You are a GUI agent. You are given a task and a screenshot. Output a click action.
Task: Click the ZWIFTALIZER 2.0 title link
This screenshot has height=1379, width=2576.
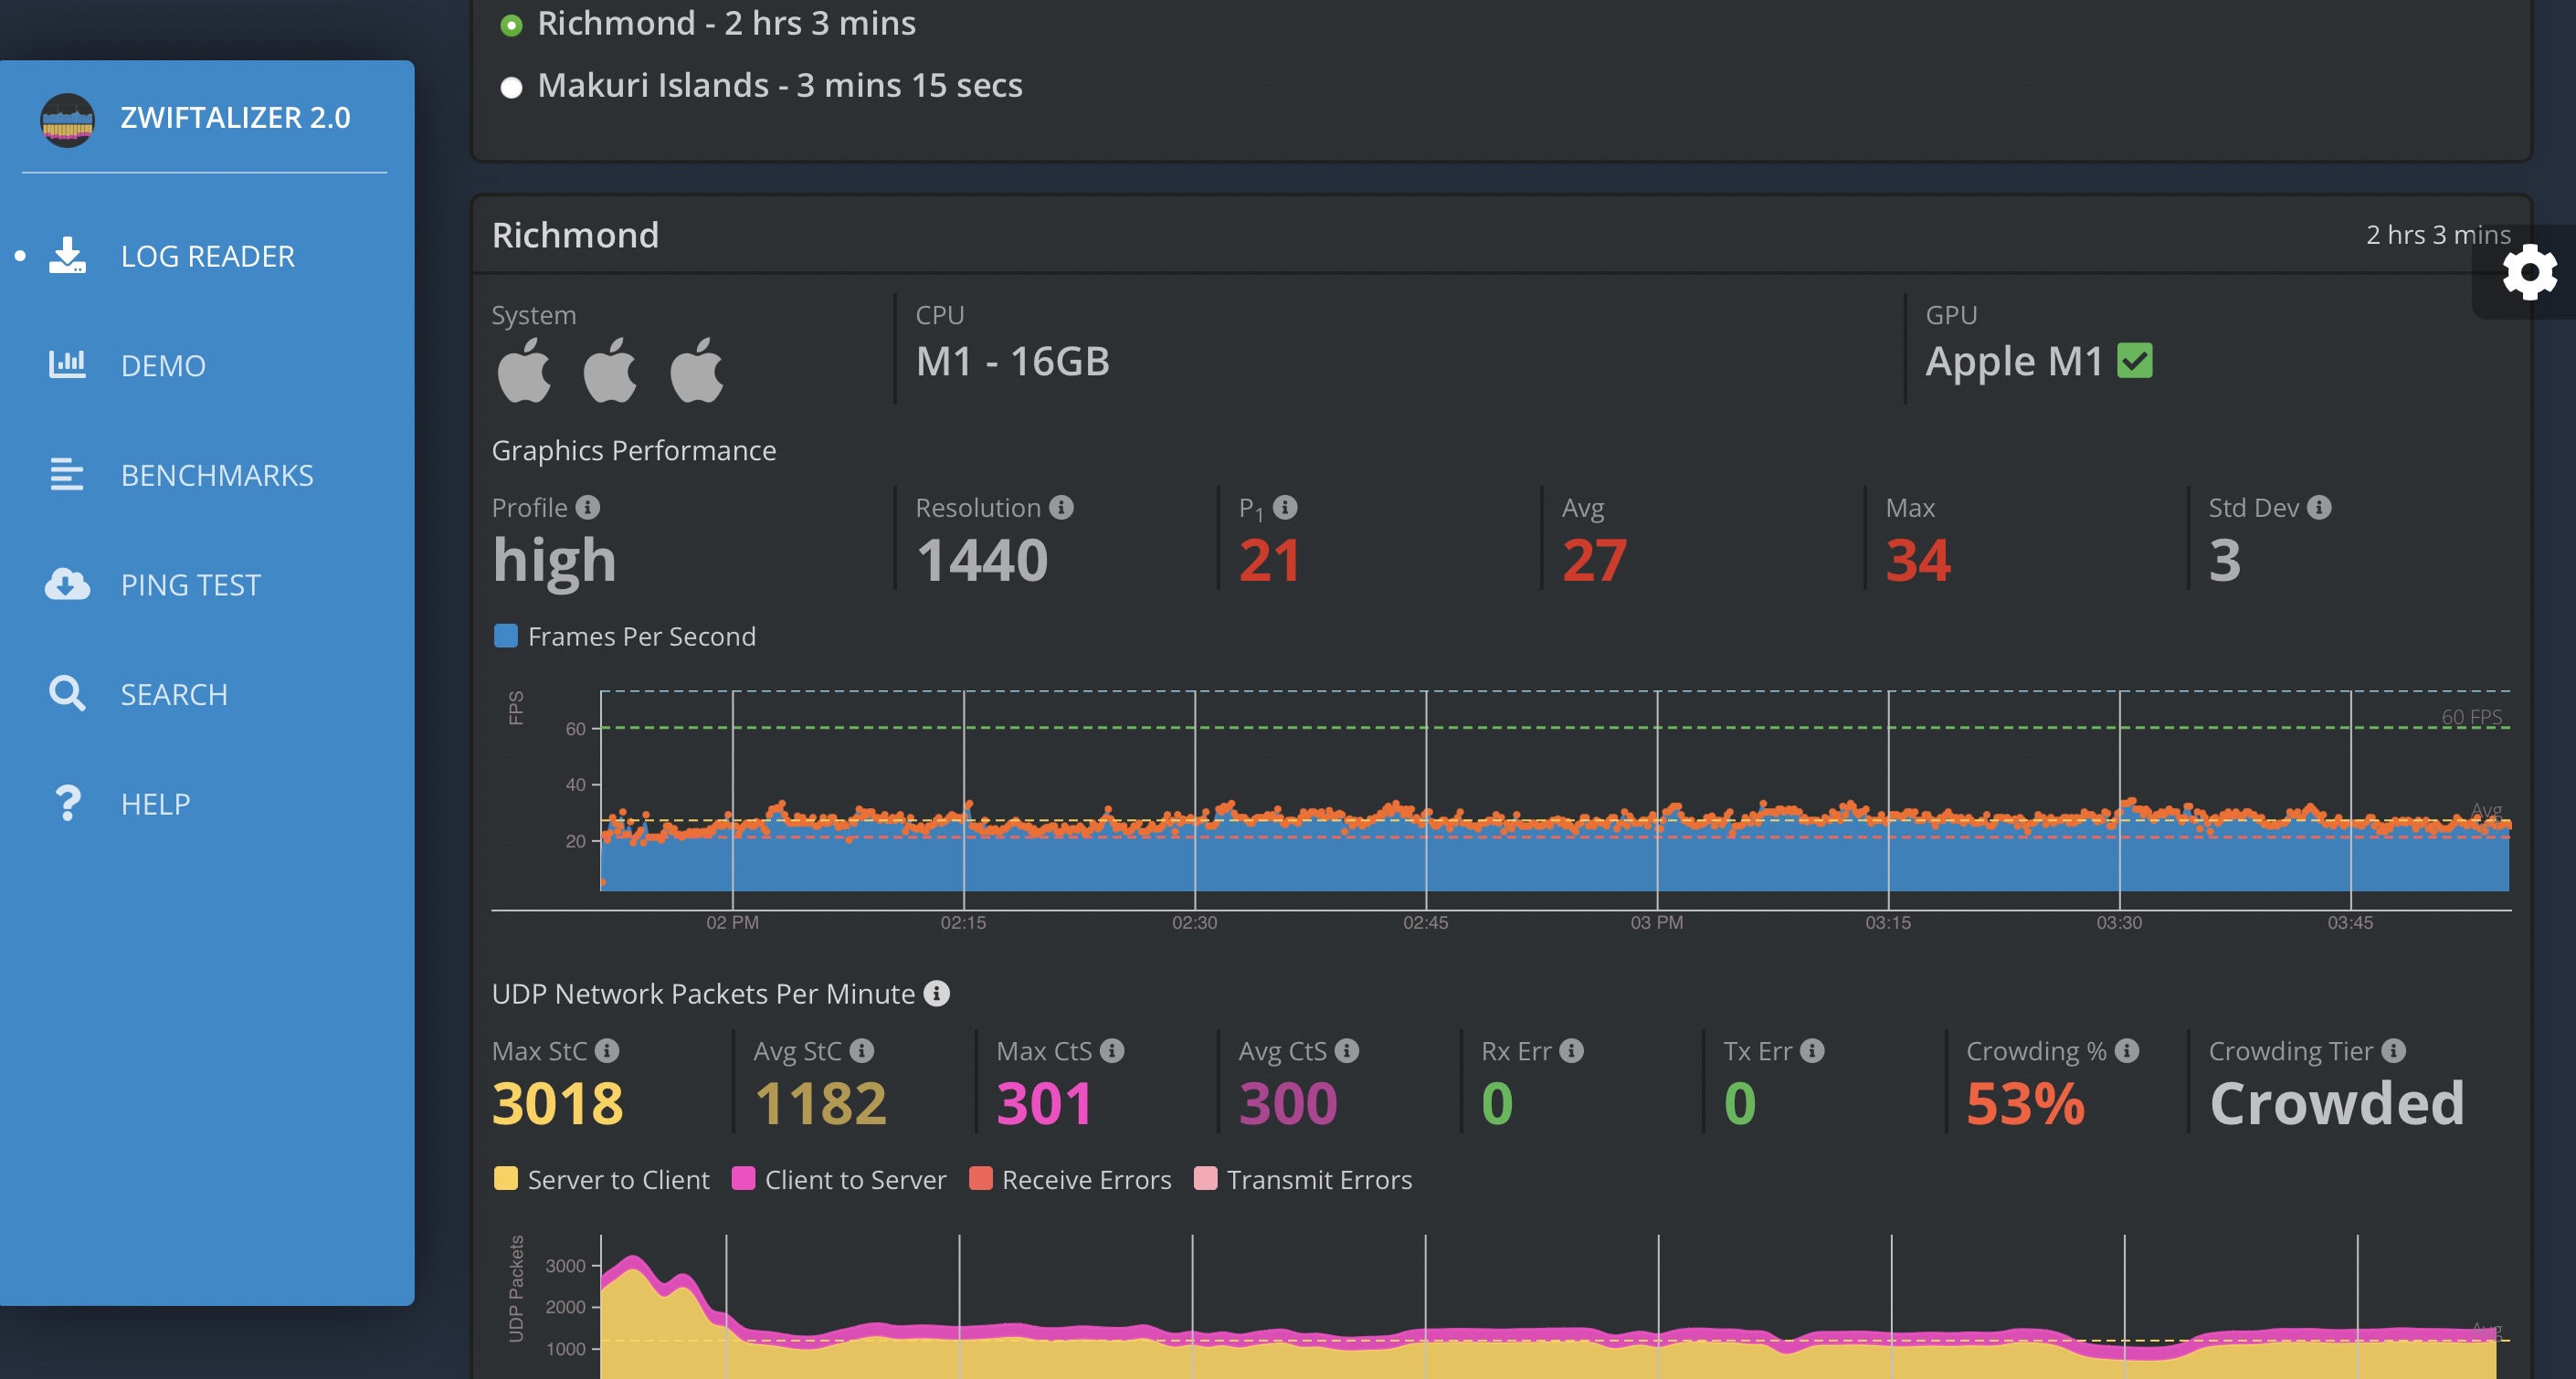pyautogui.click(x=235, y=118)
